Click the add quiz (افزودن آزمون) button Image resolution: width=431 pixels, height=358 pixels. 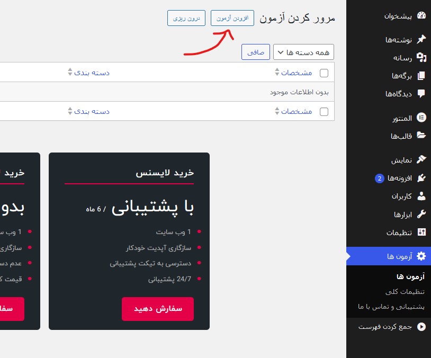(232, 18)
